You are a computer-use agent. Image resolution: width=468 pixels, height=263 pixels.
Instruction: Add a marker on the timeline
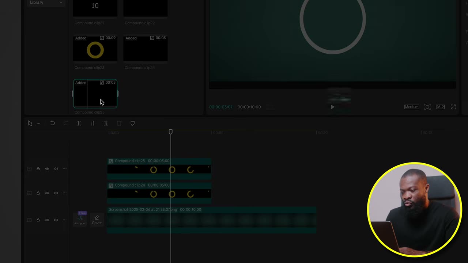[x=133, y=123]
